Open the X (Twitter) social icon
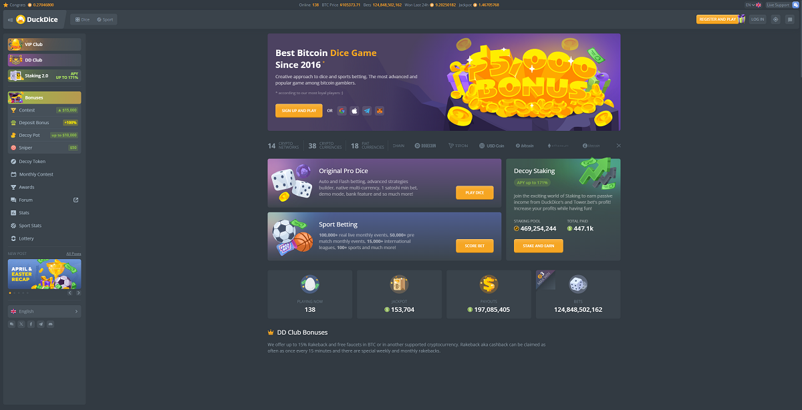This screenshot has width=802, height=410. click(21, 324)
